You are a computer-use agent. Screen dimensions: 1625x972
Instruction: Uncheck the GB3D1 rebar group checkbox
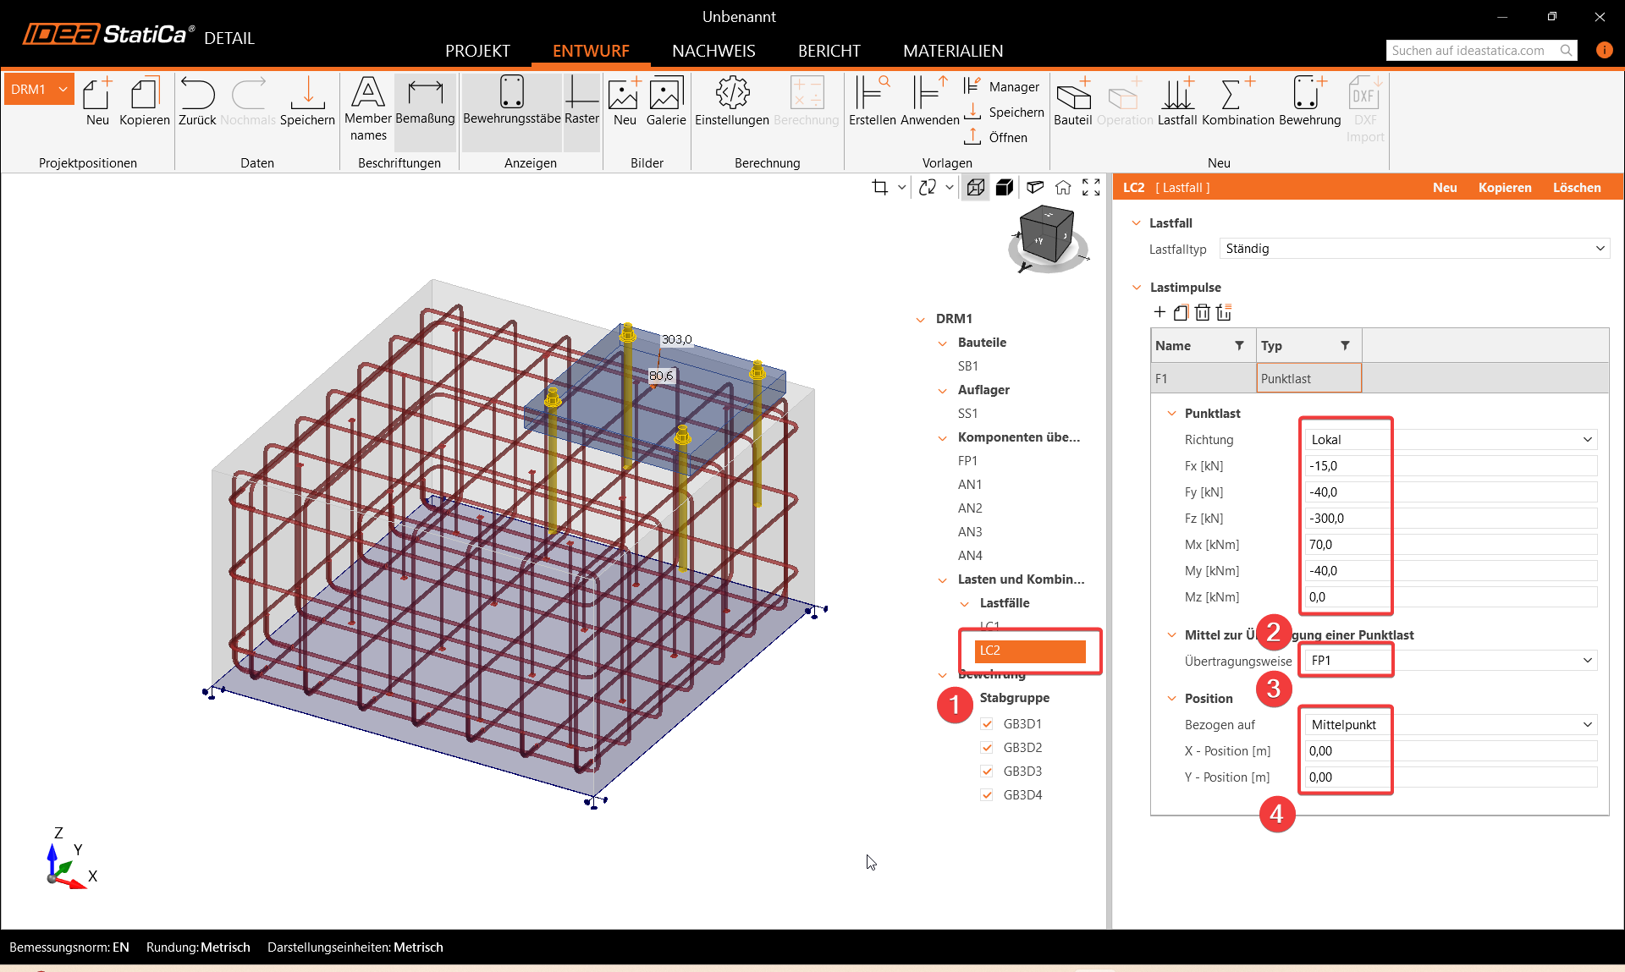point(987,724)
